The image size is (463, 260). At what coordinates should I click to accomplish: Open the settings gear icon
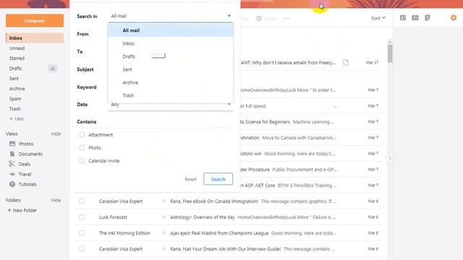coord(454,18)
